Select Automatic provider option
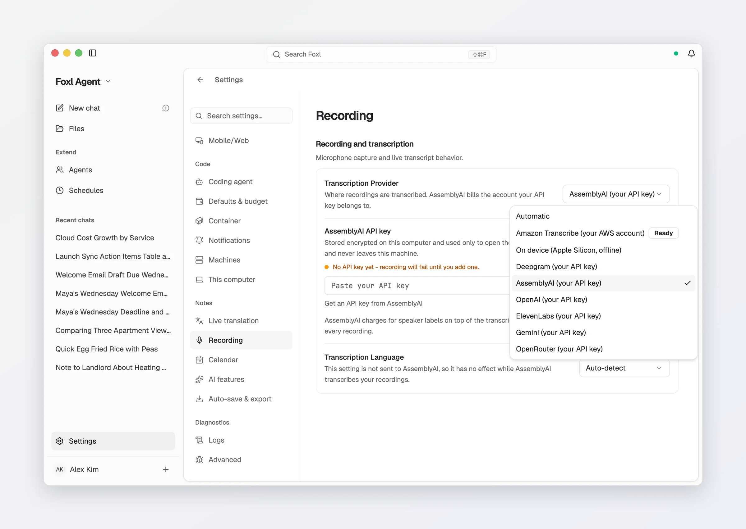 coord(603,216)
